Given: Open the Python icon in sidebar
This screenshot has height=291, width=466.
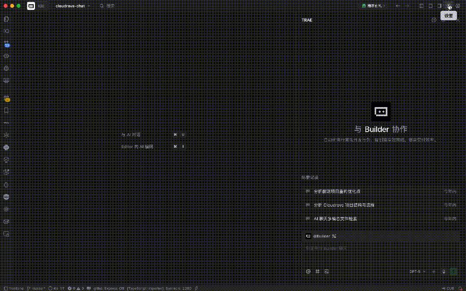Looking at the screenshot, I should click(6, 147).
